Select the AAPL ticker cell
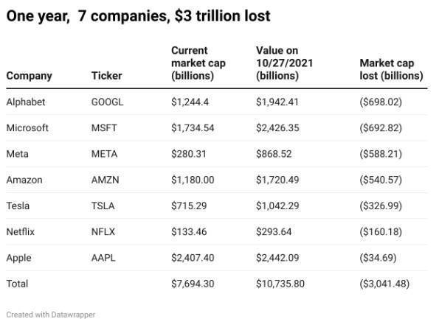Viewport: 439px width, 319px height. 103,258
